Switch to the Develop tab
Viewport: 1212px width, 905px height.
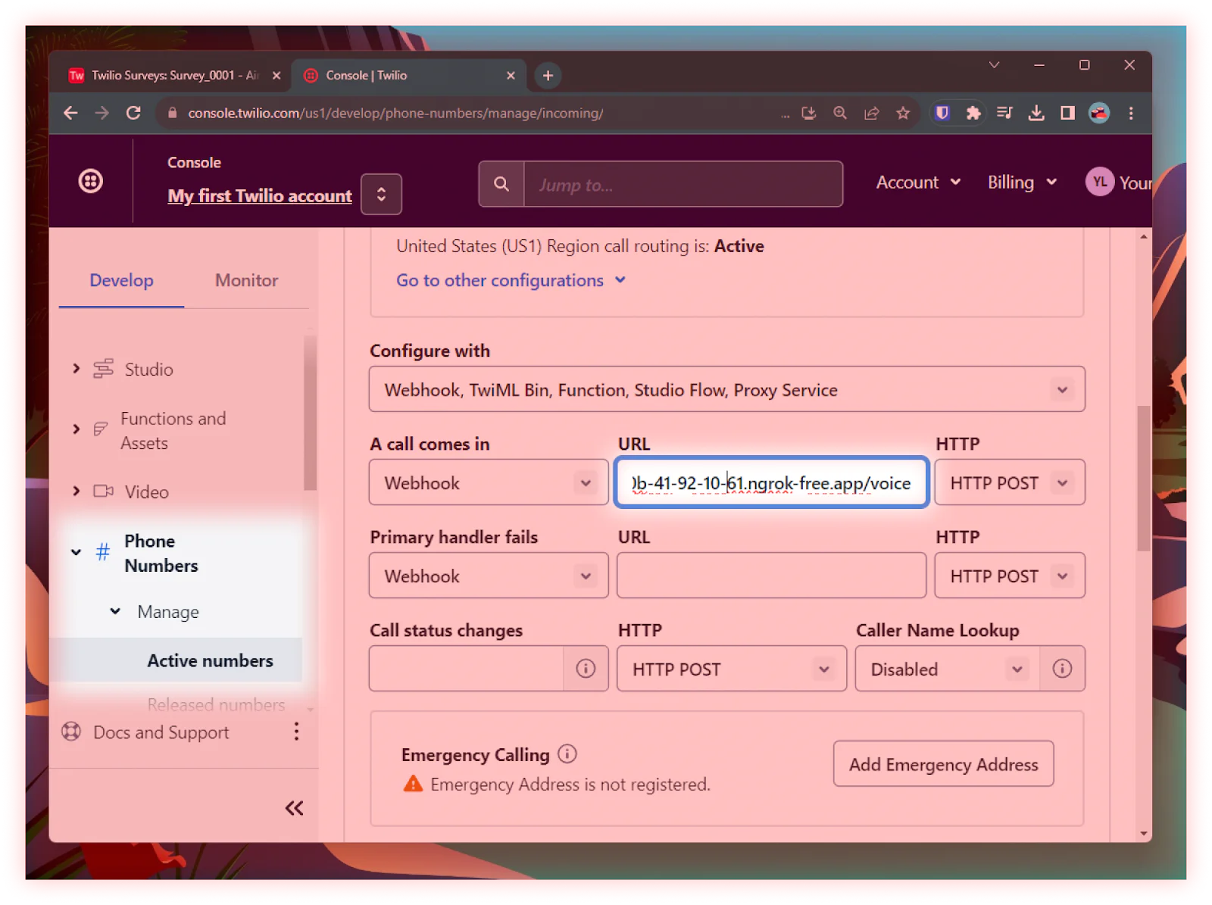click(x=121, y=280)
